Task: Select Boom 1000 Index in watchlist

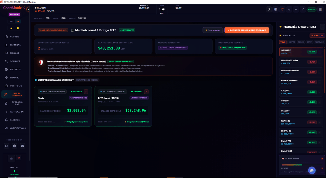Action: pyautogui.click(x=301, y=82)
